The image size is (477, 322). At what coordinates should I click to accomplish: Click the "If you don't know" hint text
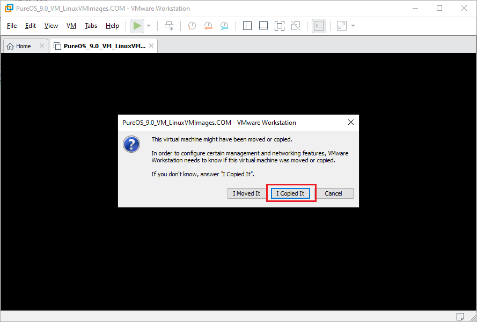tap(203, 174)
